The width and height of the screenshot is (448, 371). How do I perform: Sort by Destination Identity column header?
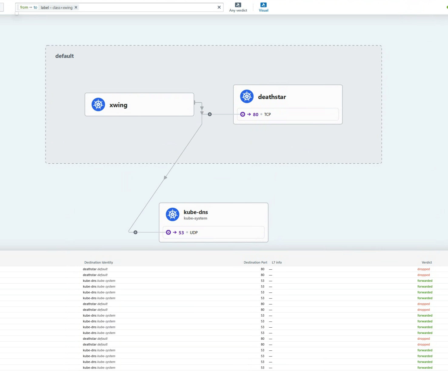coord(99,262)
